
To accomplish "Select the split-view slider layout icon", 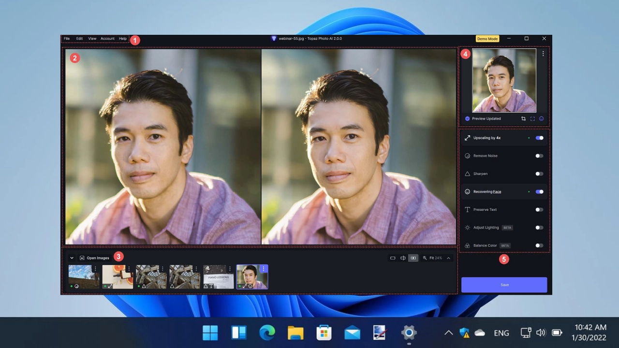I will (403, 258).
